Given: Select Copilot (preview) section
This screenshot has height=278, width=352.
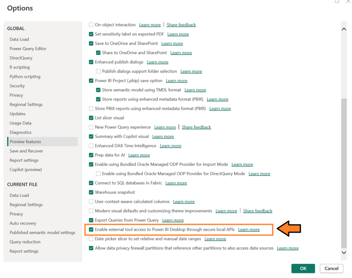Looking at the screenshot, I should (x=25, y=170).
